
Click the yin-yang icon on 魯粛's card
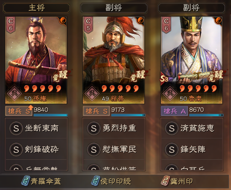(x=219, y=20)
